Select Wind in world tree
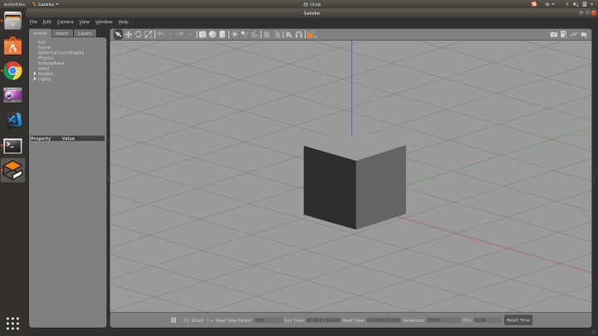 tap(43, 69)
